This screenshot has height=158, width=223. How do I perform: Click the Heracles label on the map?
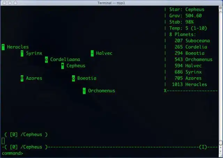(18, 47)
